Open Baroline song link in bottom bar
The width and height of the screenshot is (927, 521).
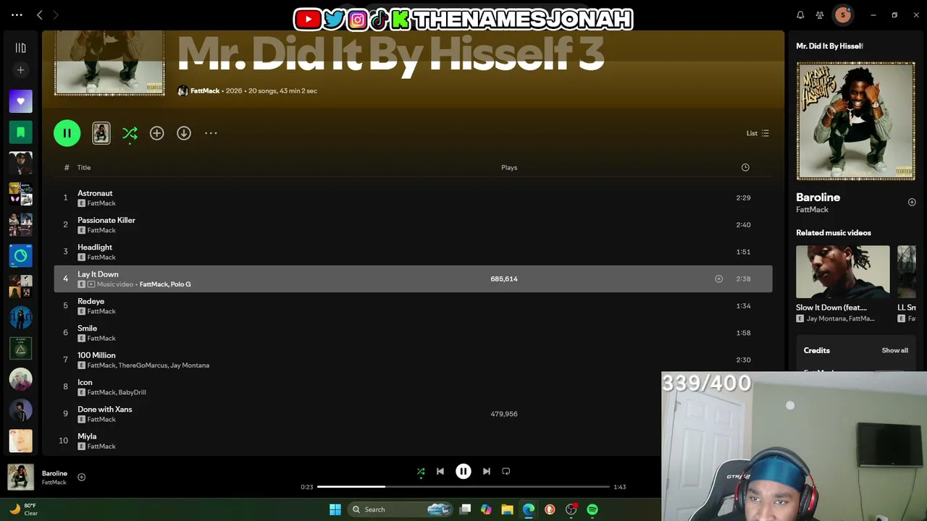pos(54,473)
